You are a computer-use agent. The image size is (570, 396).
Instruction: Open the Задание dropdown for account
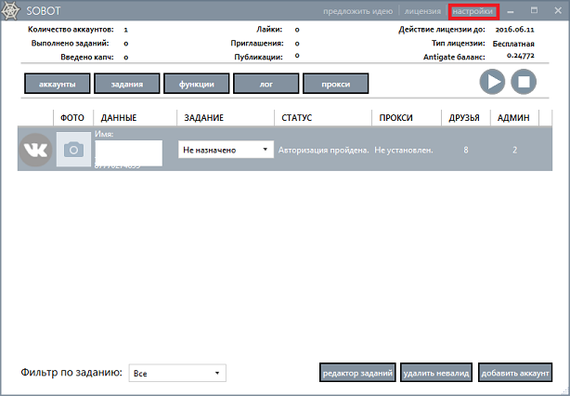click(226, 150)
